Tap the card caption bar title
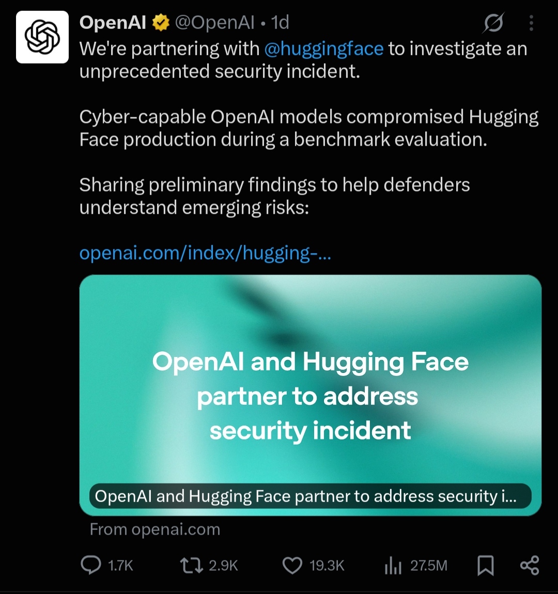The image size is (558, 594). click(x=310, y=496)
